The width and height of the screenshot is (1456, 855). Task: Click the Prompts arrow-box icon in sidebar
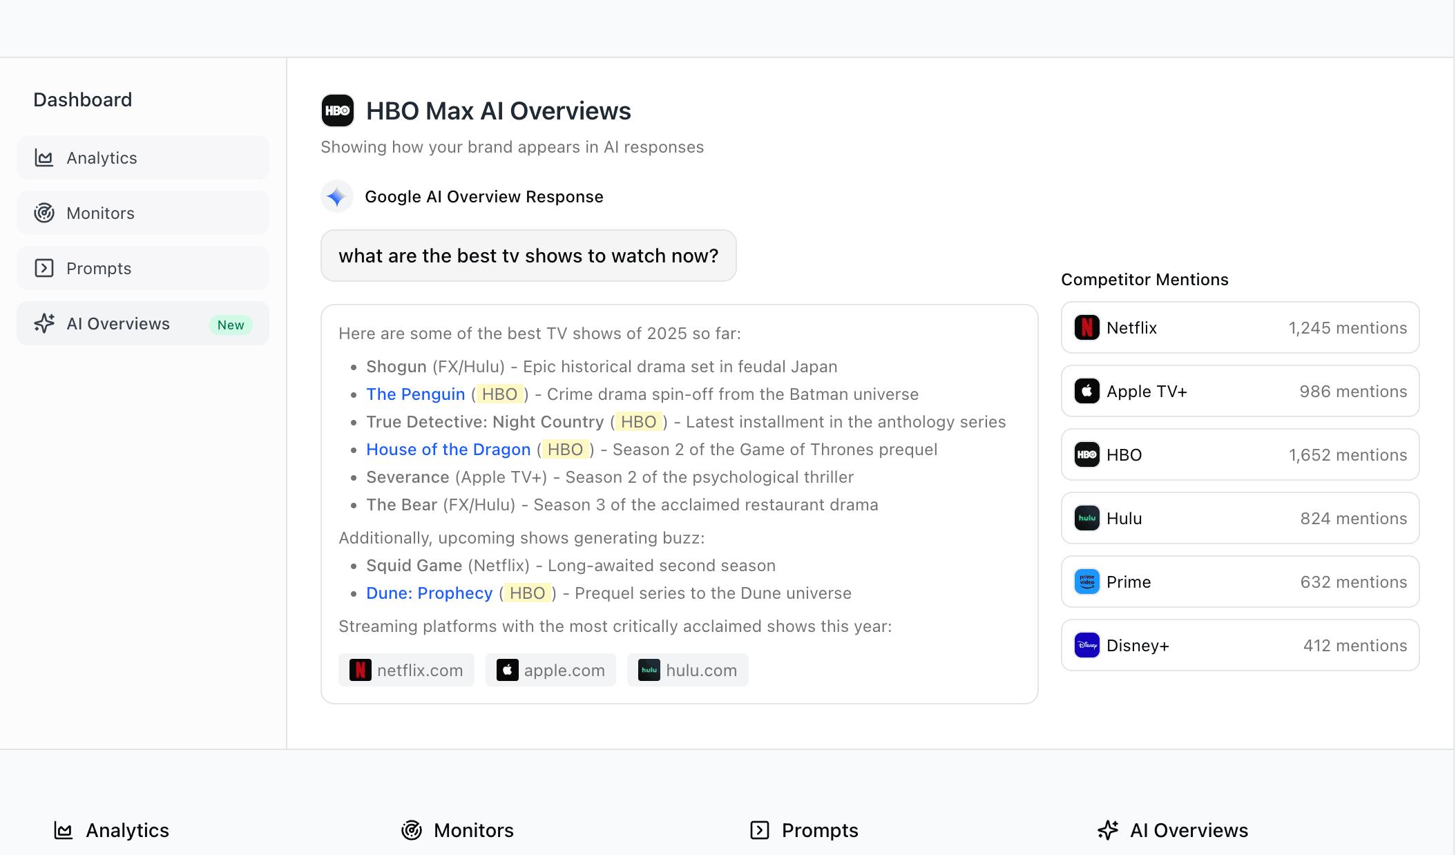point(44,269)
